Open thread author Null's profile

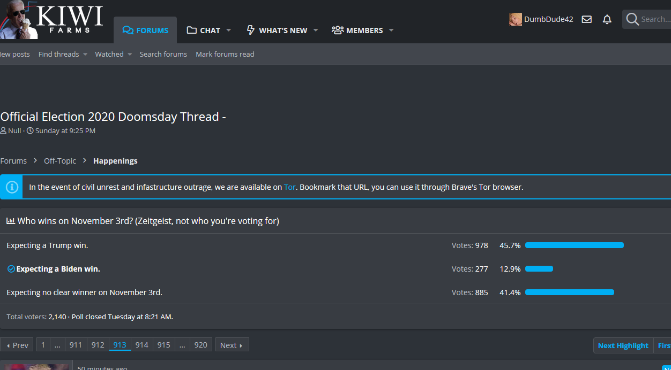(x=14, y=130)
